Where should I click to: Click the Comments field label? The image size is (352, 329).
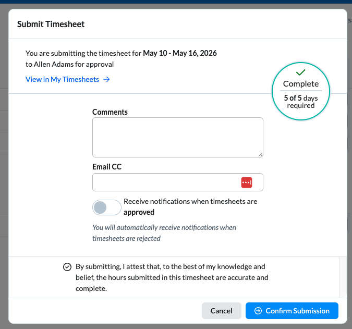click(x=110, y=112)
